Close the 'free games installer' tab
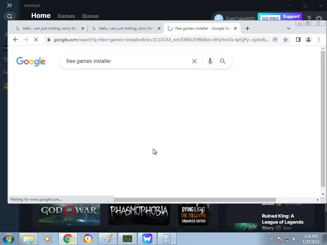The height and width of the screenshot is (245, 327). (x=235, y=28)
